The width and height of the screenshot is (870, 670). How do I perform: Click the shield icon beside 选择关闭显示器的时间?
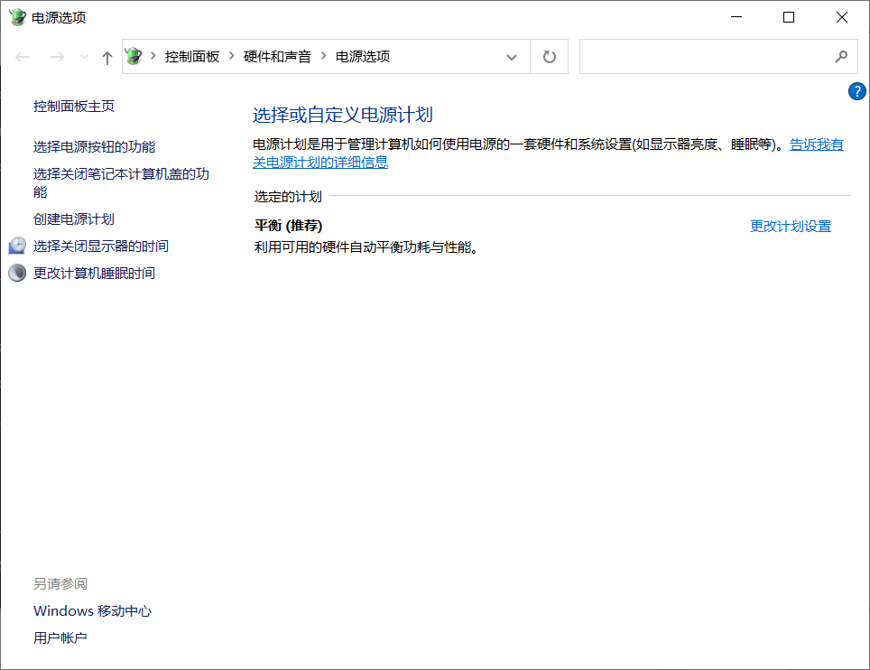pos(16,245)
